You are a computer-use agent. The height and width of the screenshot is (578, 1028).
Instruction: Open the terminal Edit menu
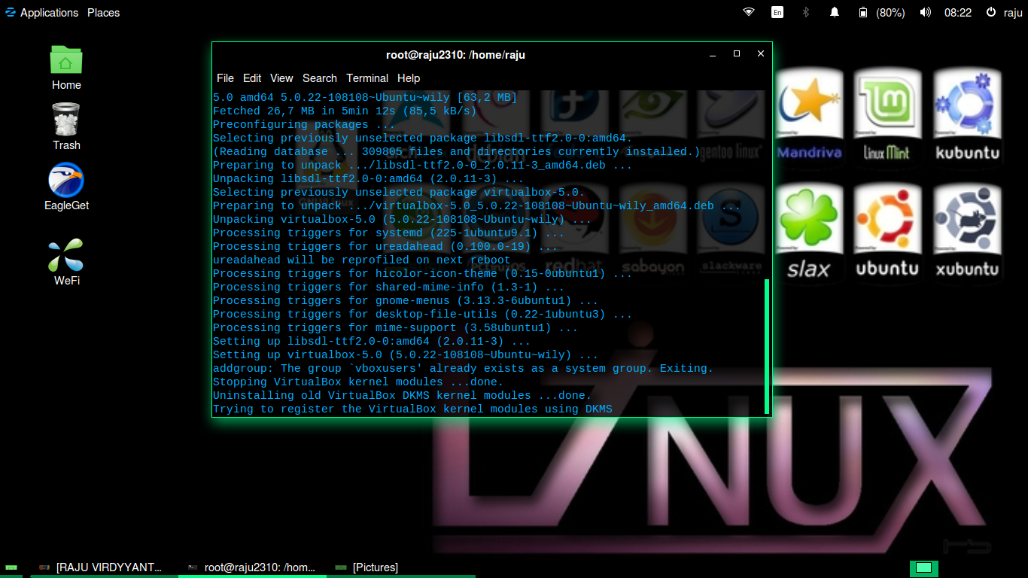(x=252, y=78)
